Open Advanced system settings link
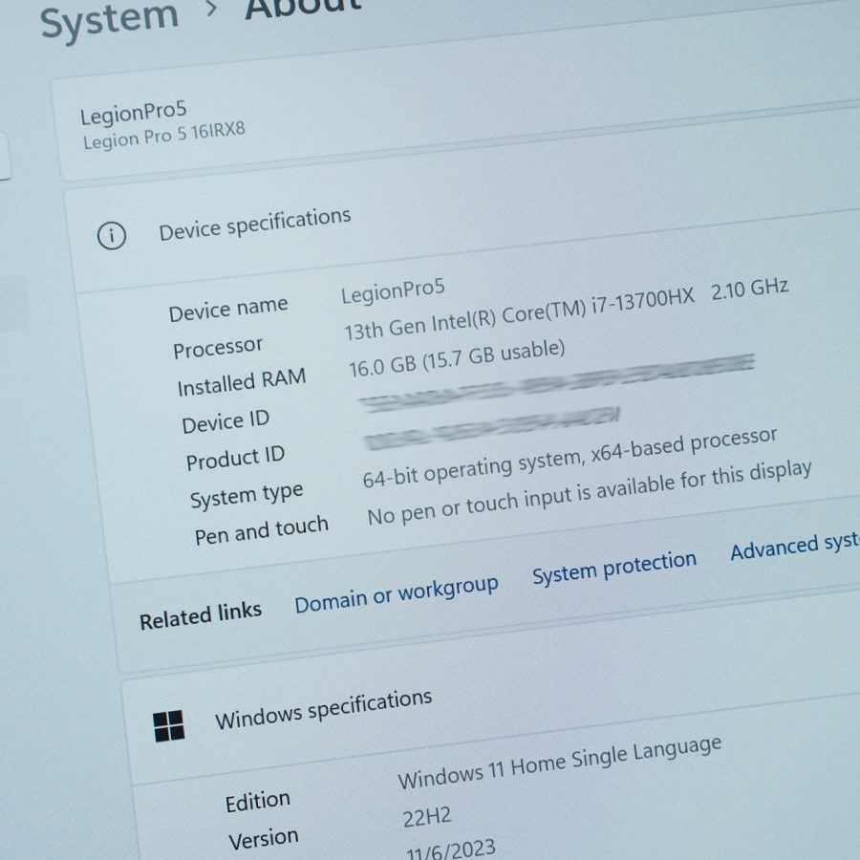This screenshot has width=860, height=860. [x=795, y=547]
